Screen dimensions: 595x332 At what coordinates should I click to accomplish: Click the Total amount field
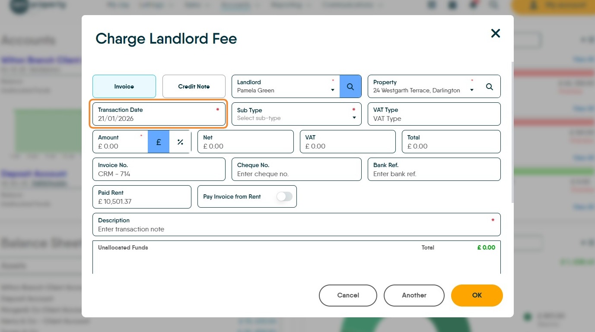[x=451, y=142]
